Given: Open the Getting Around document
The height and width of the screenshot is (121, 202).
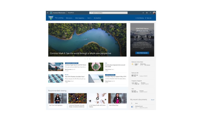Looking at the screenshot, I should 139,106.
